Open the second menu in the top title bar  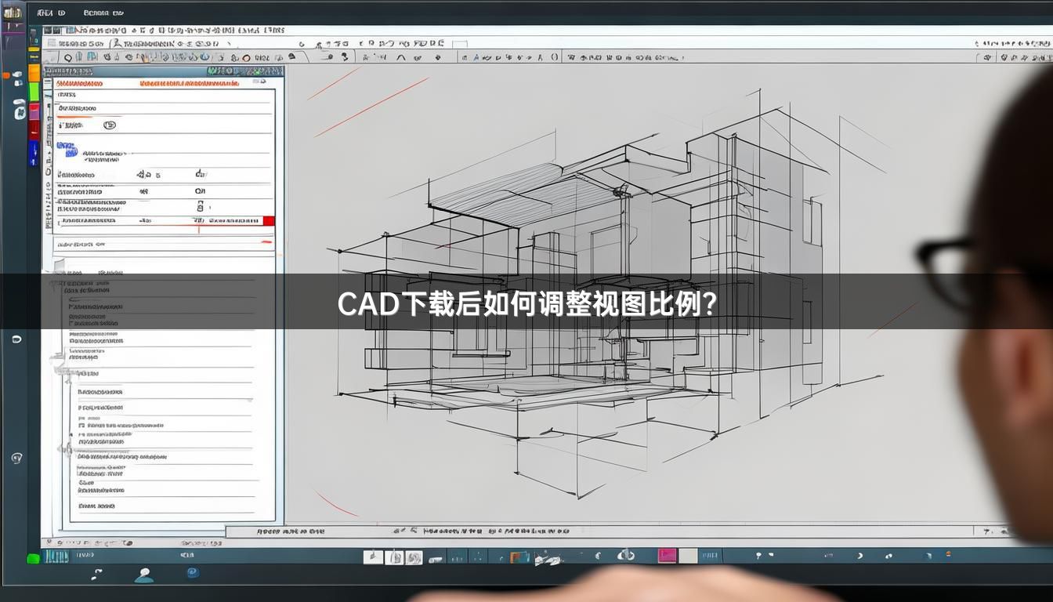click(103, 13)
